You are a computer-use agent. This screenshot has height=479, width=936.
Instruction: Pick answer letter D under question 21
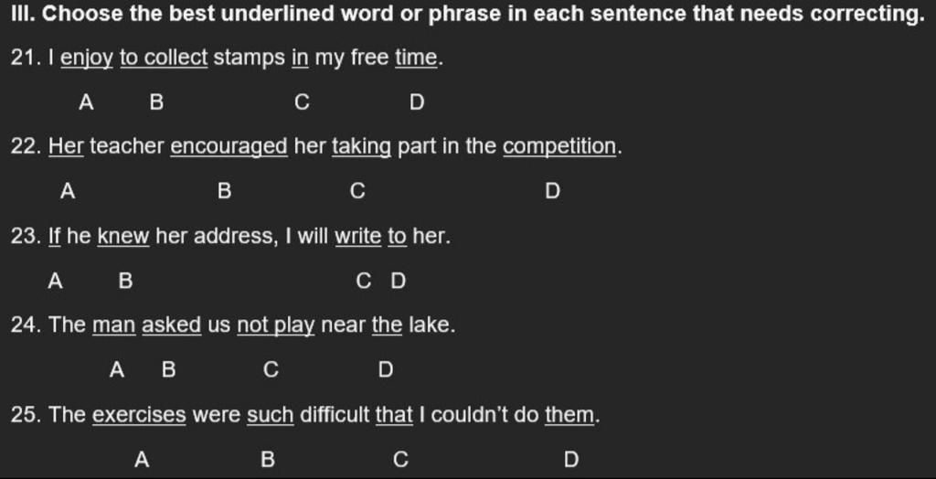pos(417,102)
